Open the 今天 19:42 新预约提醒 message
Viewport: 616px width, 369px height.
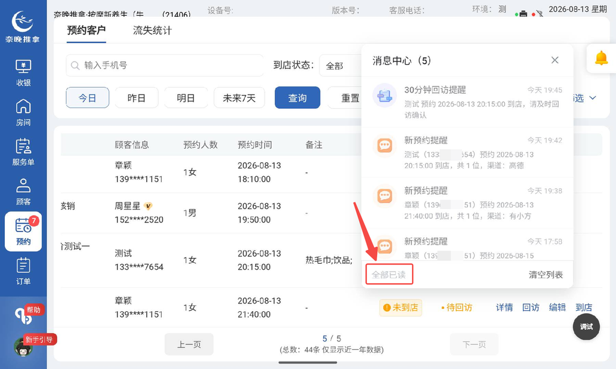point(467,152)
